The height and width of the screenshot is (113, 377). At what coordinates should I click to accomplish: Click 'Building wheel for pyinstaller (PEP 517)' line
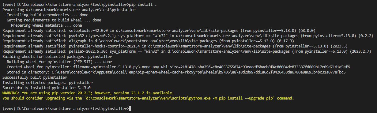59,62
